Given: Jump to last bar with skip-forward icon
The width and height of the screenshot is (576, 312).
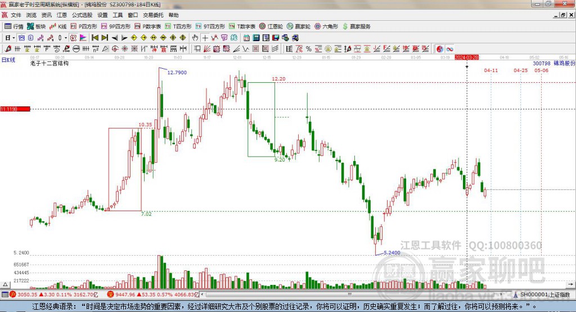Looking at the screenshot, I should (105, 38).
